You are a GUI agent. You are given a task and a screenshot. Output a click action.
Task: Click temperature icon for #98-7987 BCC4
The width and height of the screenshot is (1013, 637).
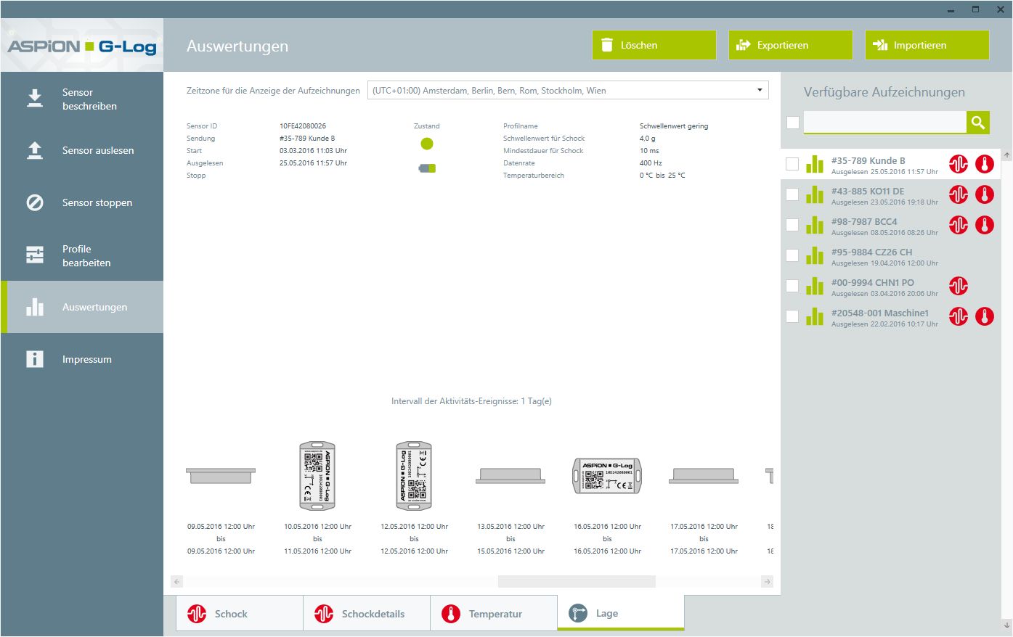point(985,225)
